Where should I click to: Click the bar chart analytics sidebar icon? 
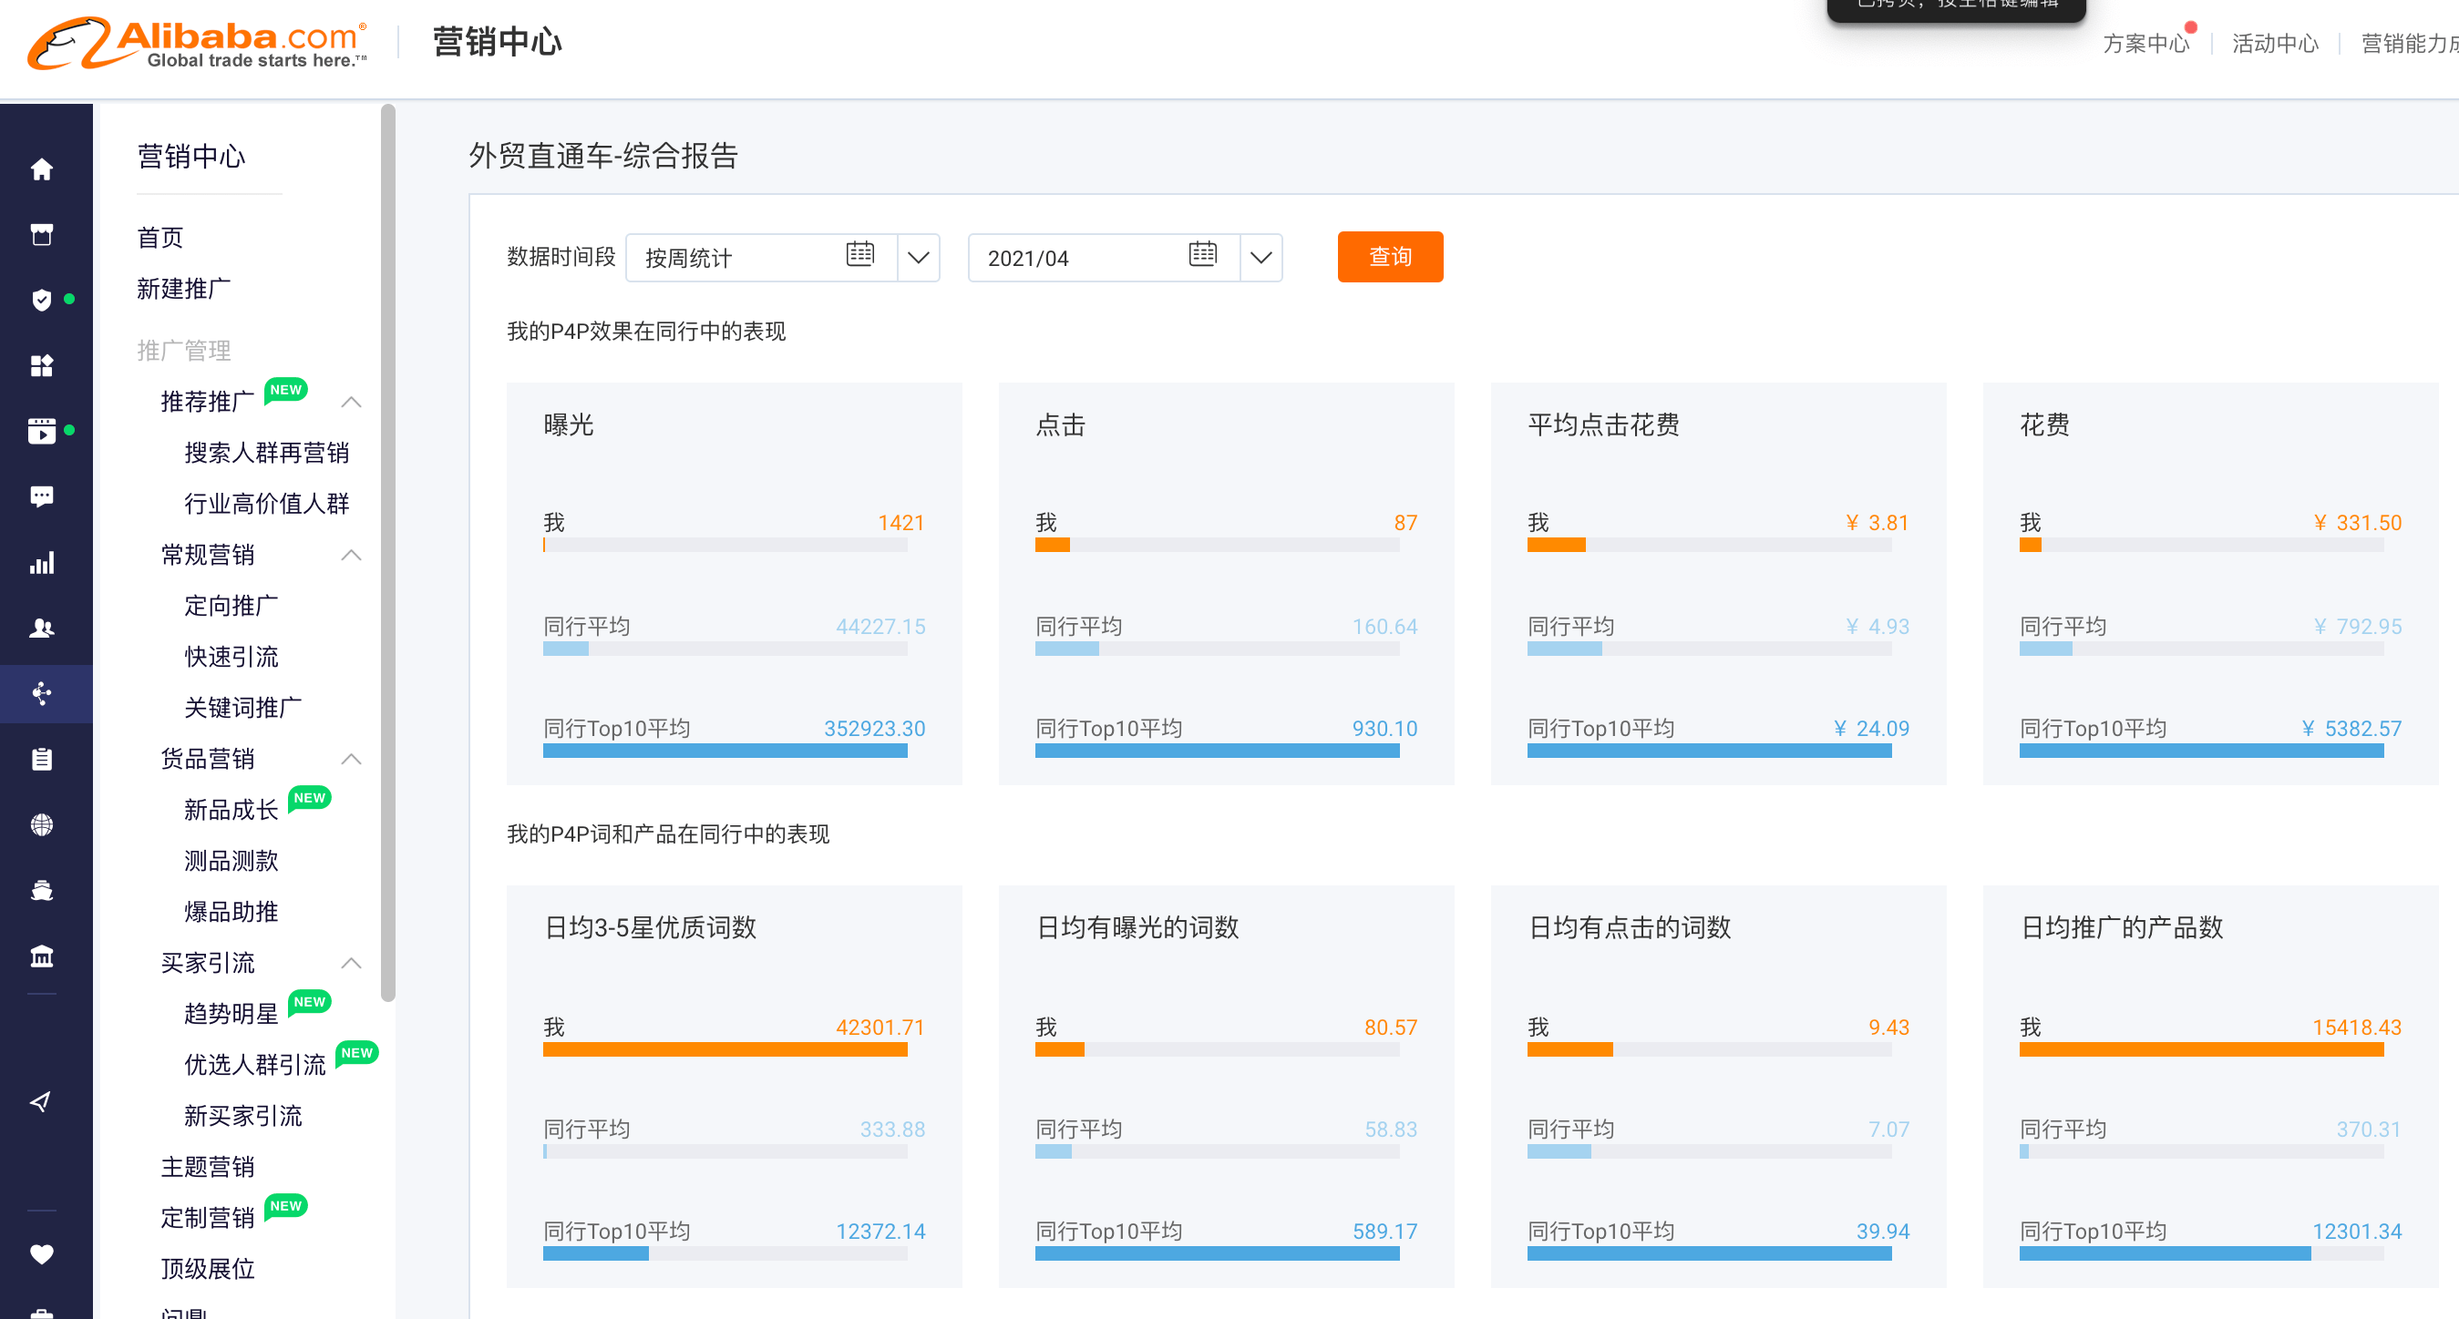click(x=41, y=563)
